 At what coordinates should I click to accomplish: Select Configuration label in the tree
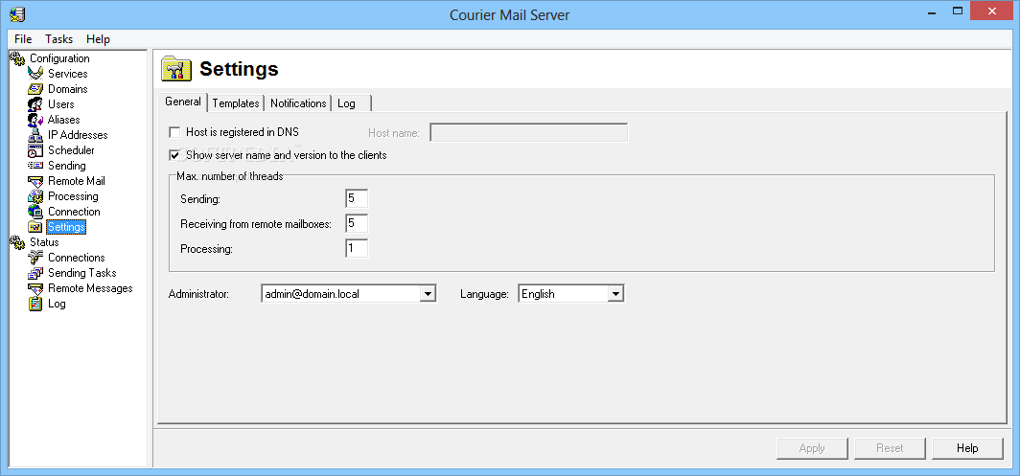(x=59, y=57)
